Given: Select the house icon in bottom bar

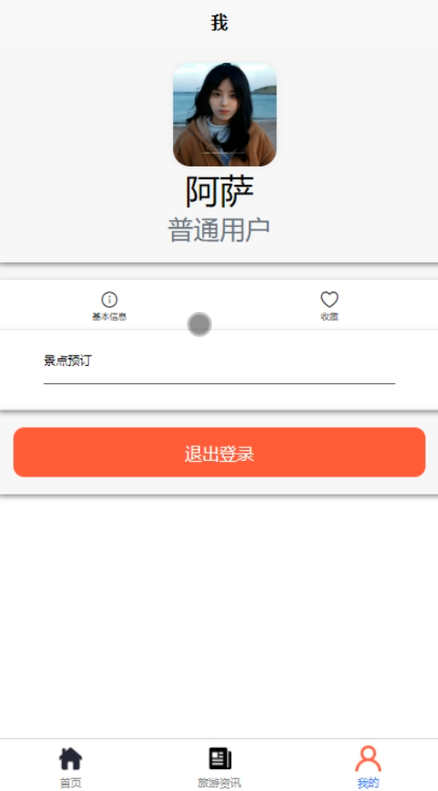Looking at the screenshot, I should (x=70, y=759).
